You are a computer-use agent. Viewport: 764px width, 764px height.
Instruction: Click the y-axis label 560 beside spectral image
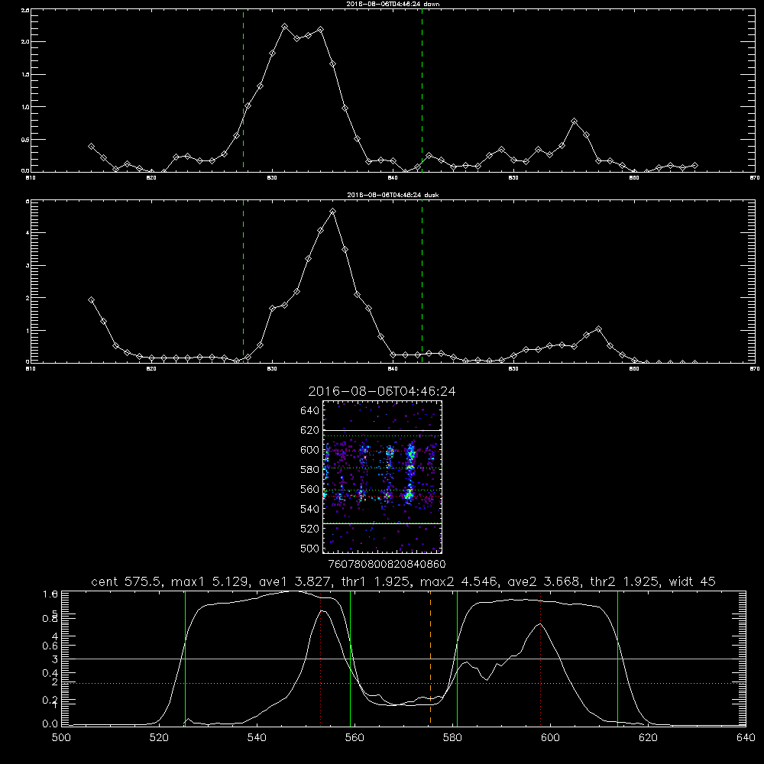click(x=310, y=489)
